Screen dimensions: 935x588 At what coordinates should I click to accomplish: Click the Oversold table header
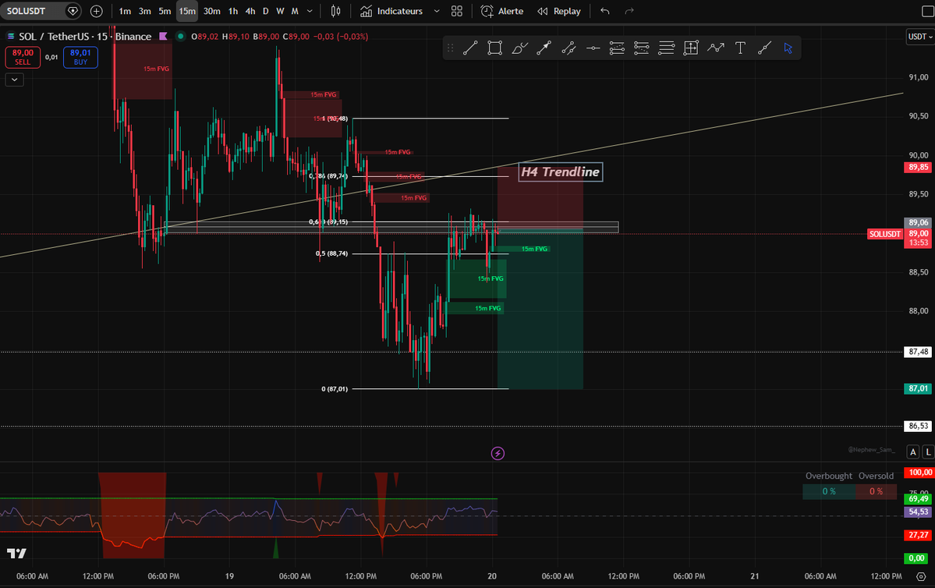[876, 476]
